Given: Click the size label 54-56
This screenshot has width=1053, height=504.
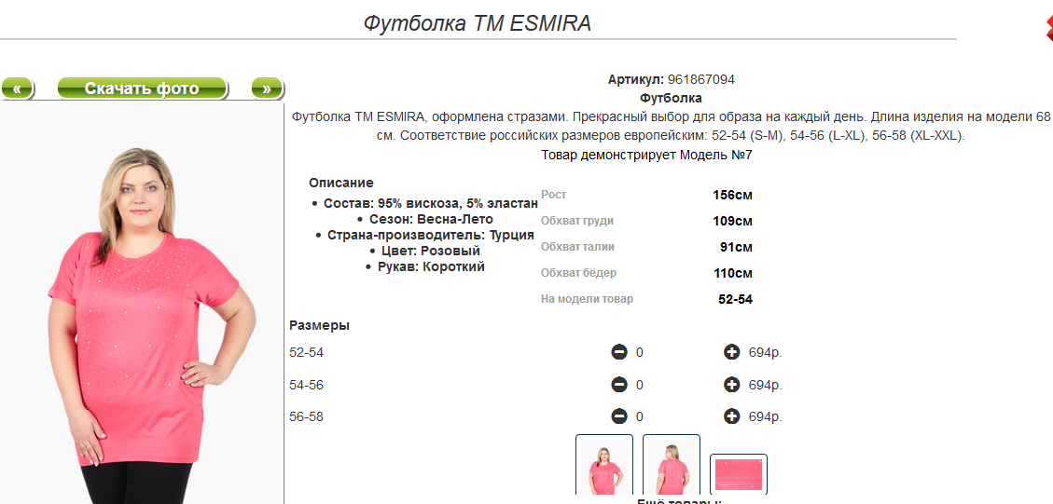Looking at the screenshot, I should click(x=306, y=385).
